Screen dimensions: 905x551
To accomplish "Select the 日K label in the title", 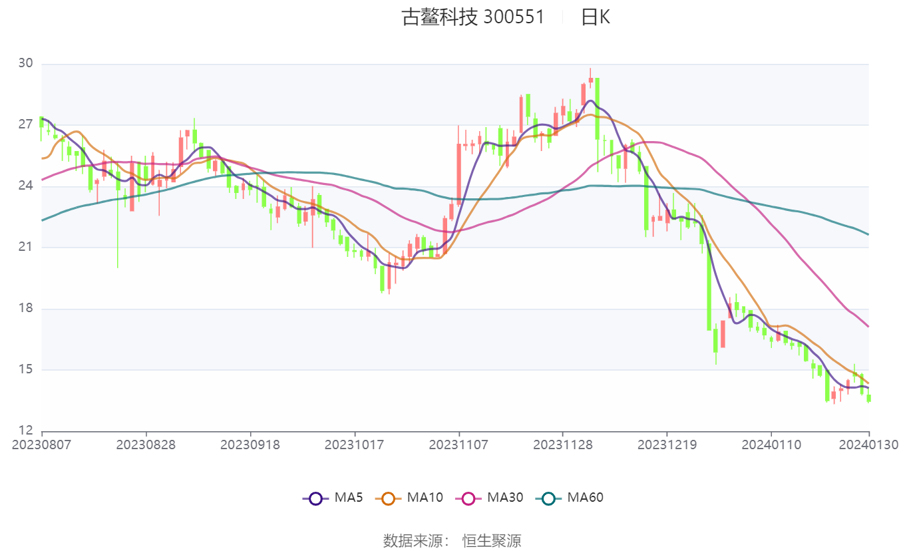I will pos(596,17).
